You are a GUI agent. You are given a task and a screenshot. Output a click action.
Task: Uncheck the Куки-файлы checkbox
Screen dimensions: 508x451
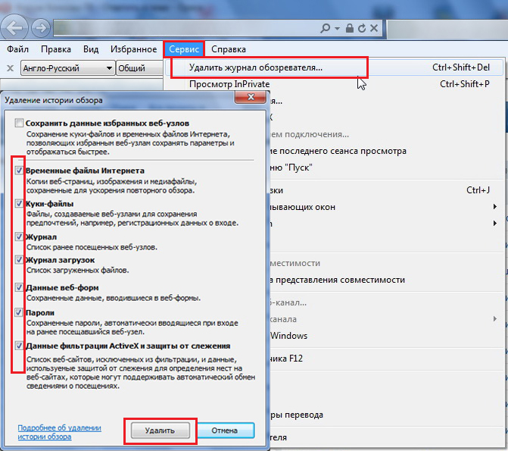(x=19, y=203)
